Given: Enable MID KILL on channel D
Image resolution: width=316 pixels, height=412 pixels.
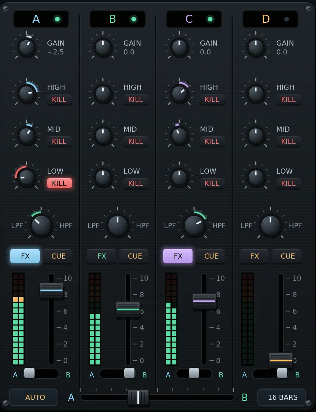Looking at the screenshot, I should click(x=288, y=141).
